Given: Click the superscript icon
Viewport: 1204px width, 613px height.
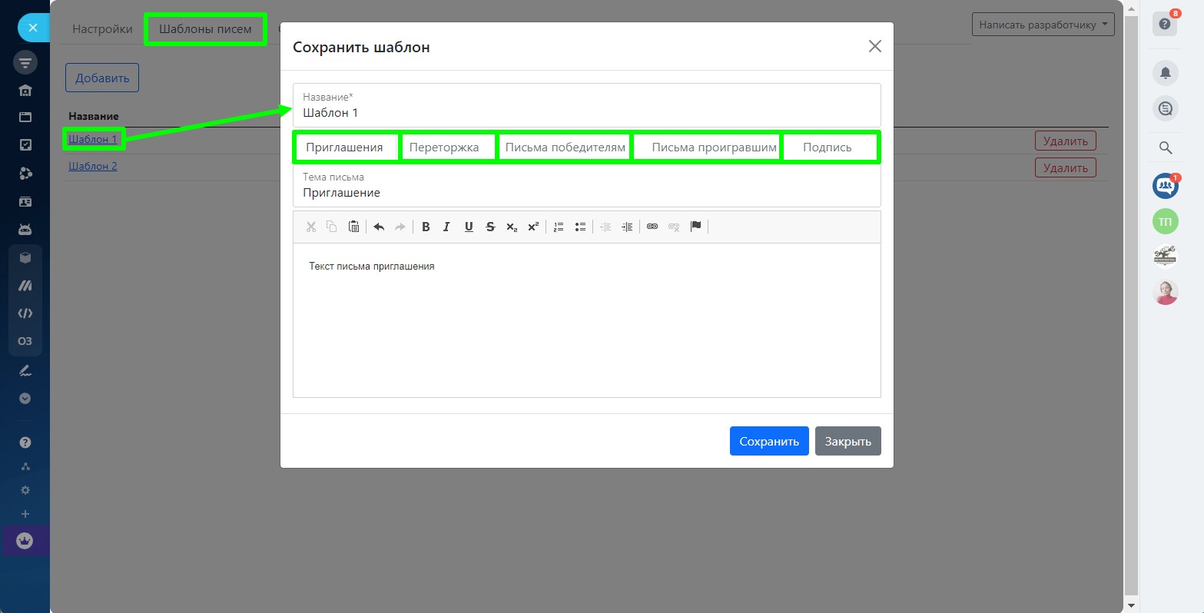Looking at the screenshot, I should pos(533,227).
